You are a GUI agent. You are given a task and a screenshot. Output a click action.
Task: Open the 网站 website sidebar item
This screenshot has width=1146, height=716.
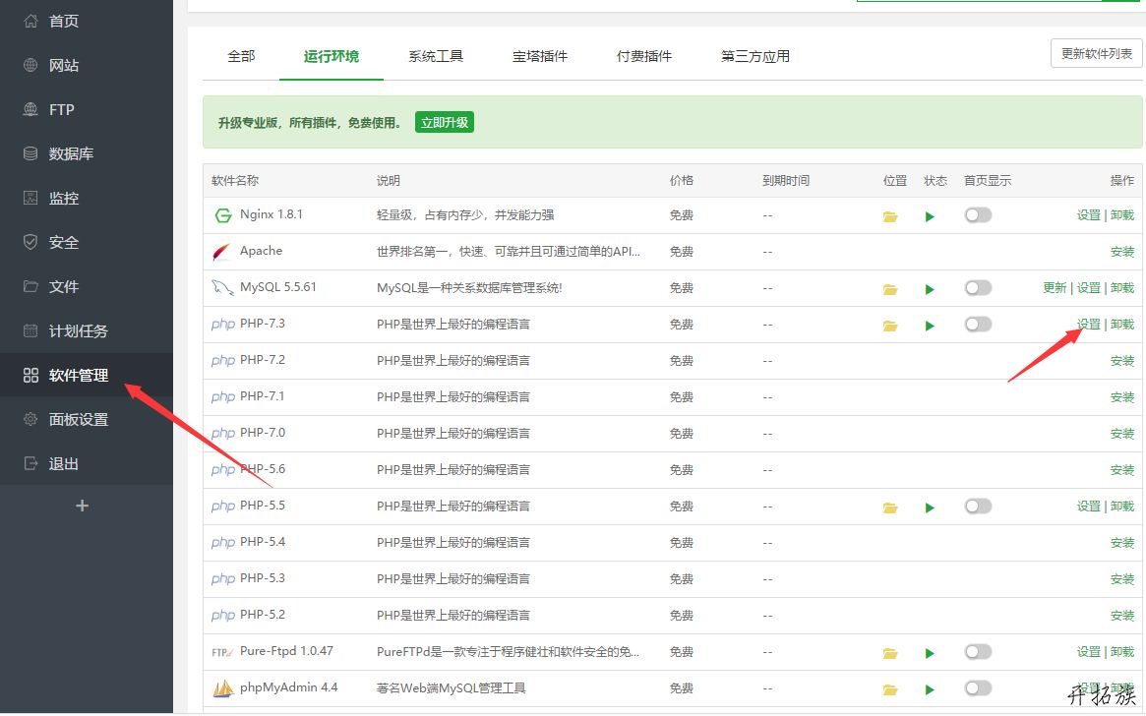pyautogui.click(x=87, y=65)
